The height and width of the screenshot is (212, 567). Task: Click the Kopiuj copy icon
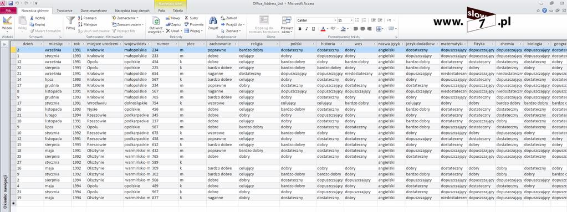tap(32, 24)
